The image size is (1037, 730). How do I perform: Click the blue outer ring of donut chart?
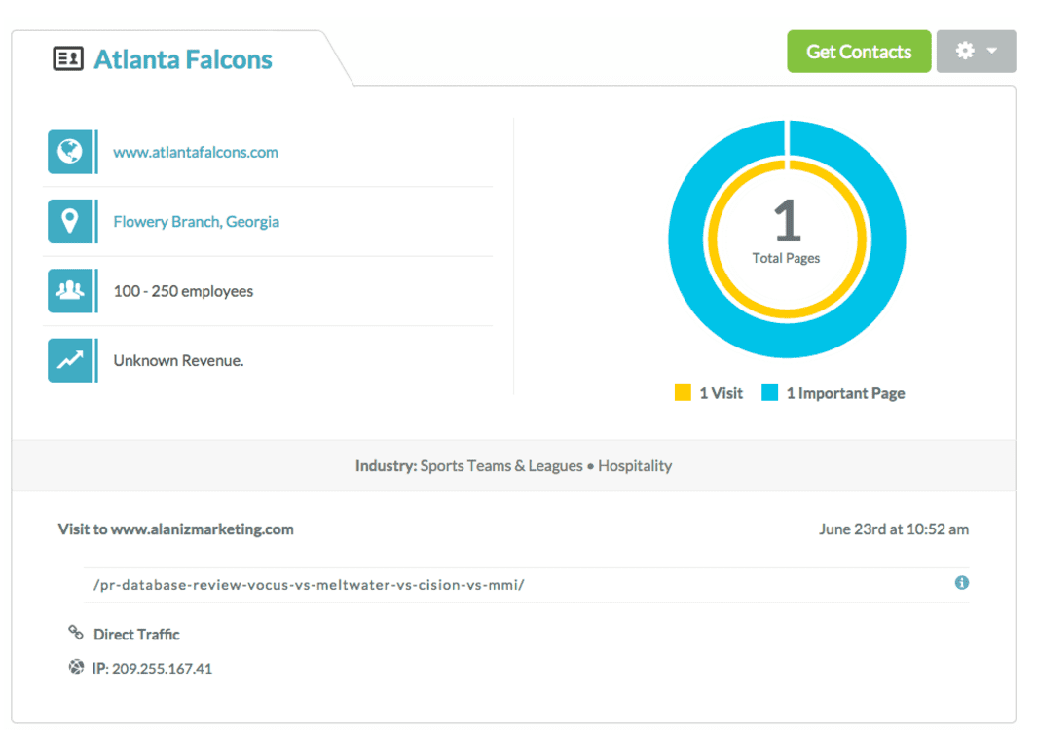(687, 238)
